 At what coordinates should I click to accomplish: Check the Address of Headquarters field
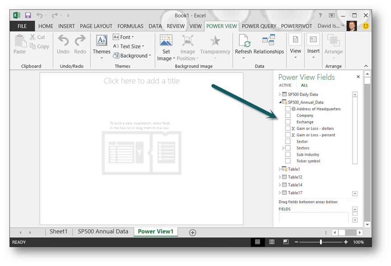coord(288,109)
